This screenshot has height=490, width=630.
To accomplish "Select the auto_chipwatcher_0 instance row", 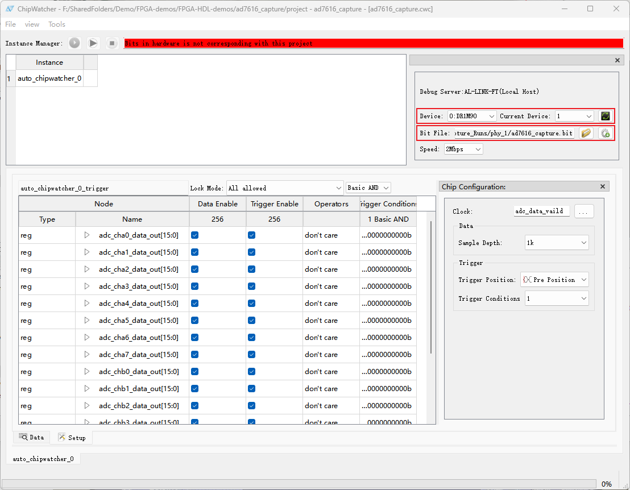I will click(49, 78).
